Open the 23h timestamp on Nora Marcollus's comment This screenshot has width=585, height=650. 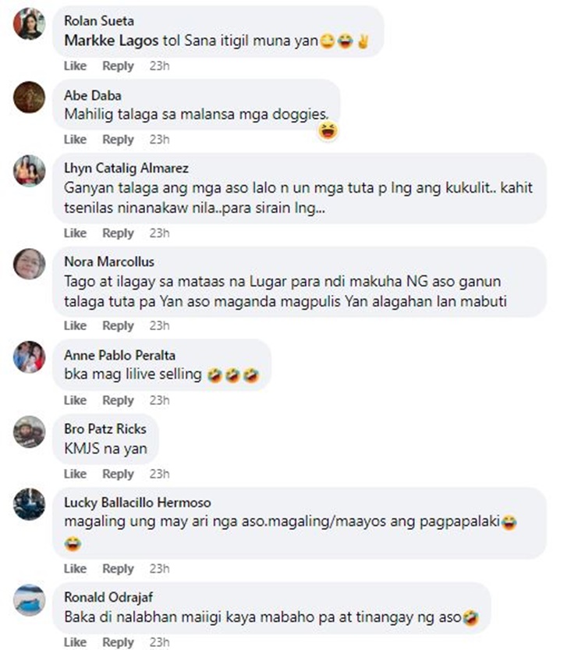coord(159,326)
